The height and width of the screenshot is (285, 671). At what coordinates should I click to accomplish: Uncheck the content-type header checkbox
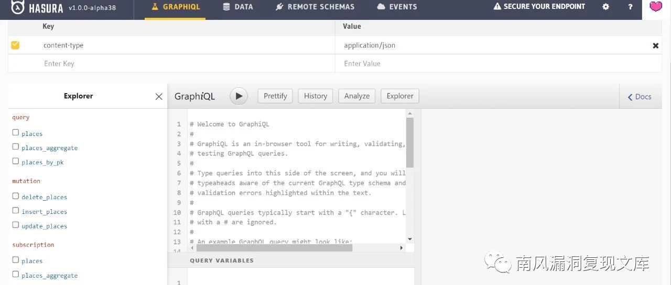point(15,45)
